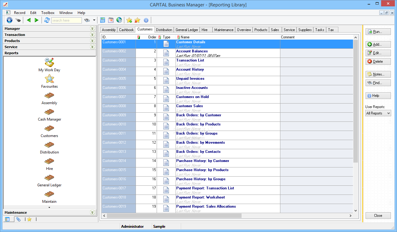The image size is (397, 232).
Task: Click the remove-favourite star with red X
Action: click(x=137, y=20)
